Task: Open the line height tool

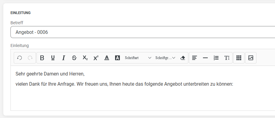Action: click(227, 58)
